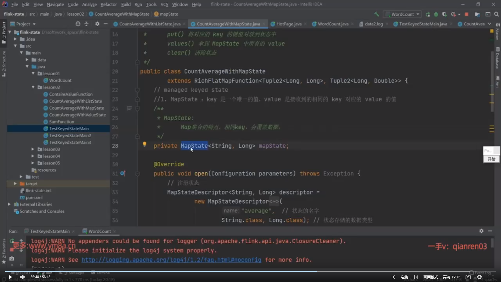Toggle video mute speaker icon
The image size is (501, 282).
click(x=22, y=277)
